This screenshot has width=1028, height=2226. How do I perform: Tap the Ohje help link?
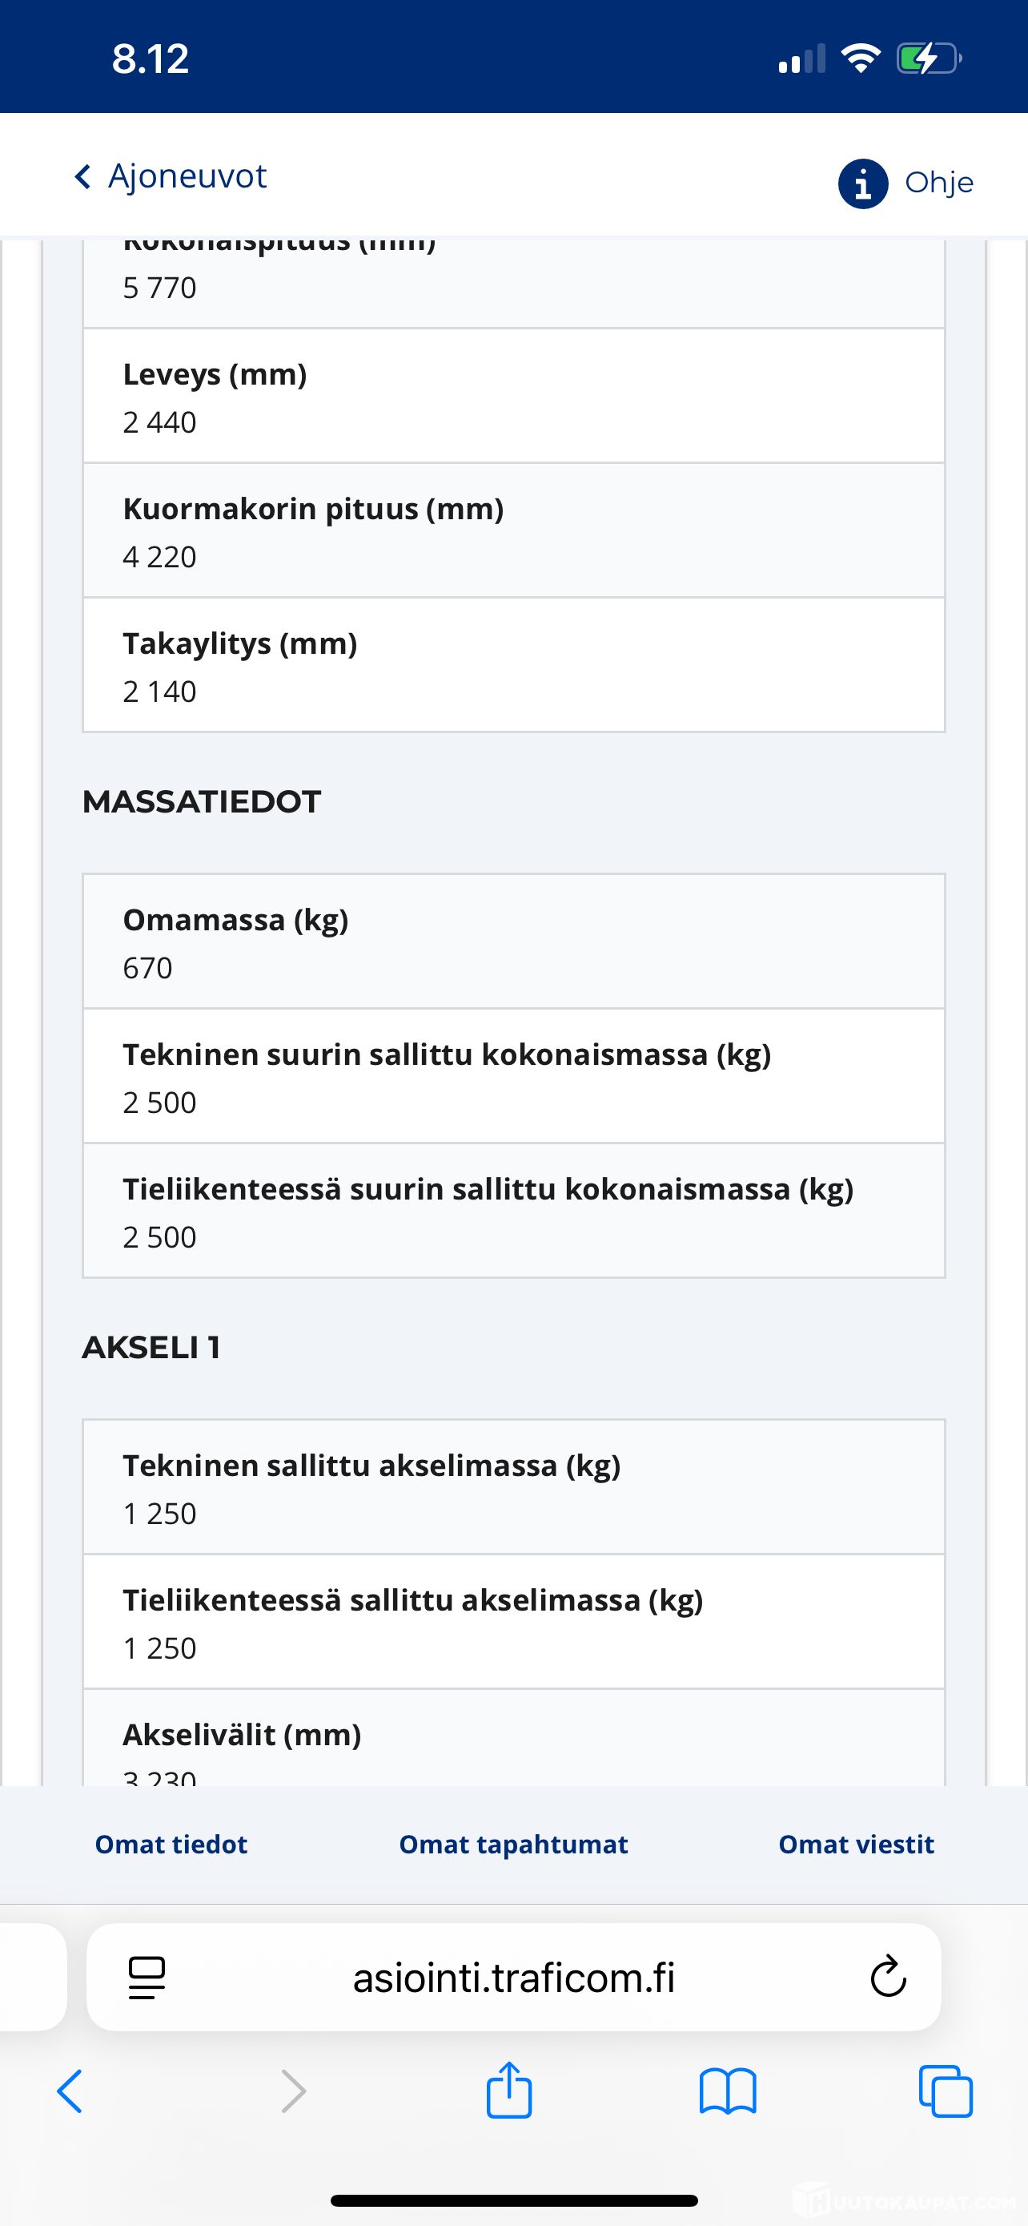[939, 183]
